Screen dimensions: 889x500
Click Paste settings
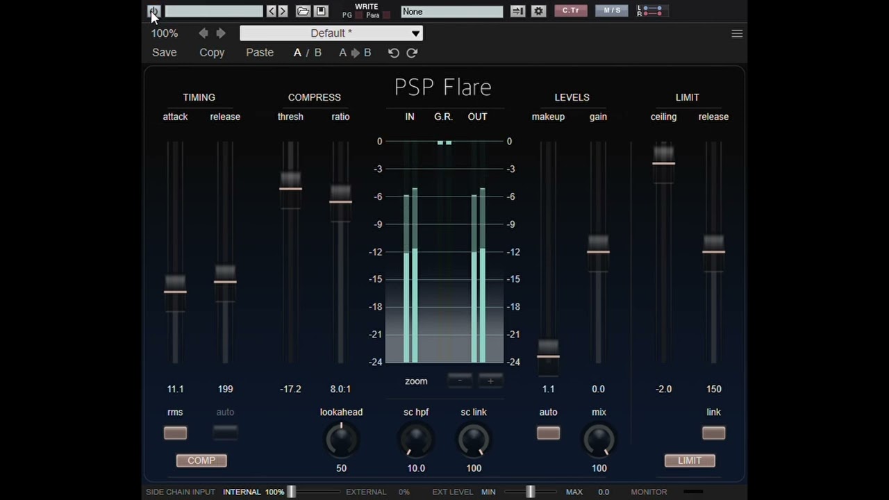click(x=260, y=53)
